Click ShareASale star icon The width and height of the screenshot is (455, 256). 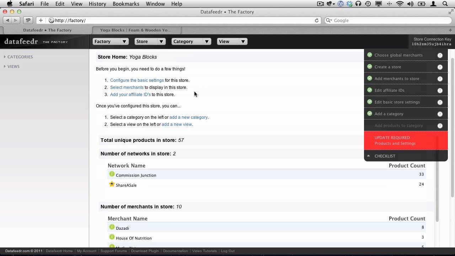pos(112,184)
